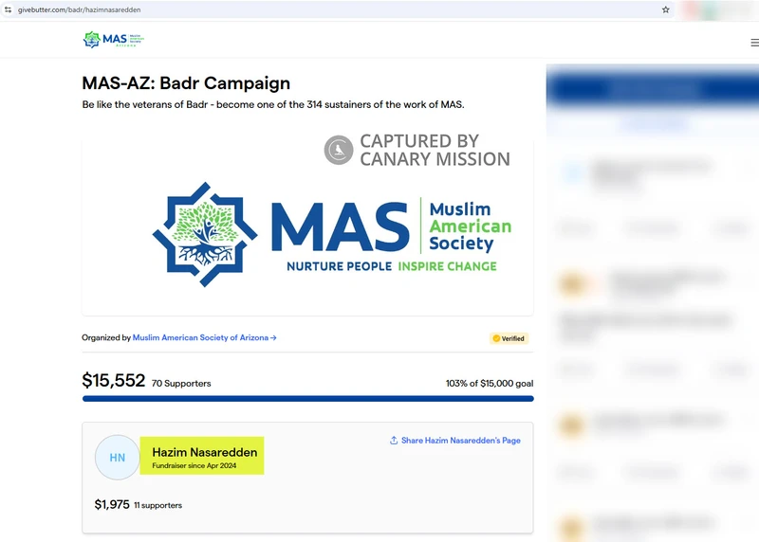Viewport: 759px width, 542px height.
Task: Click the blue button atop the right panel
Action: 653,89
